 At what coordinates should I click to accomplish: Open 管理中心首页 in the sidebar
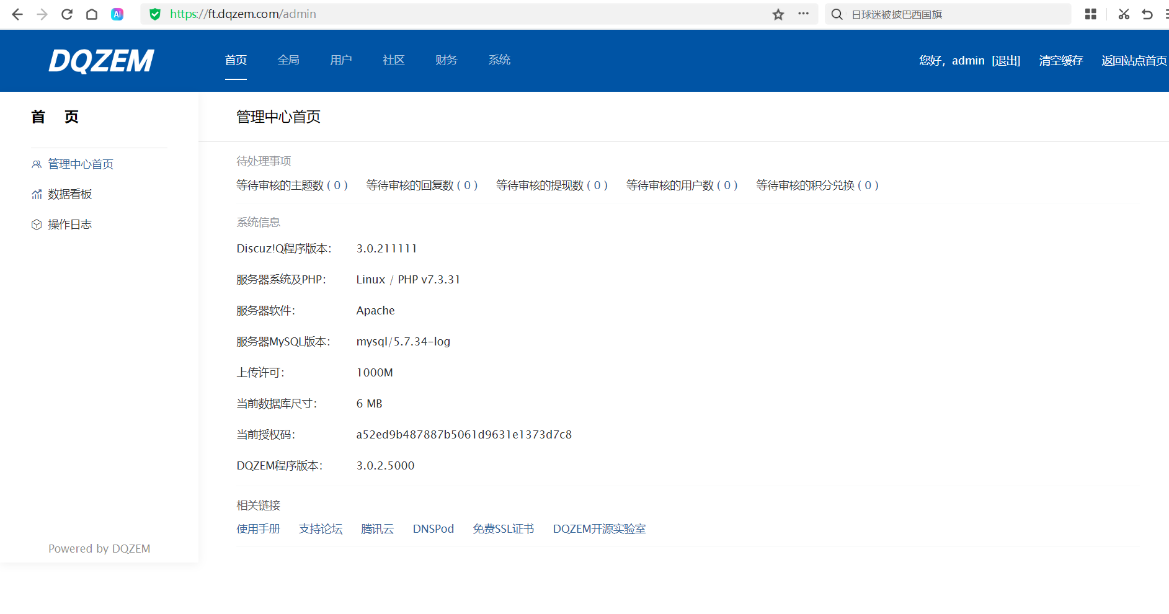tap(81, 164)
